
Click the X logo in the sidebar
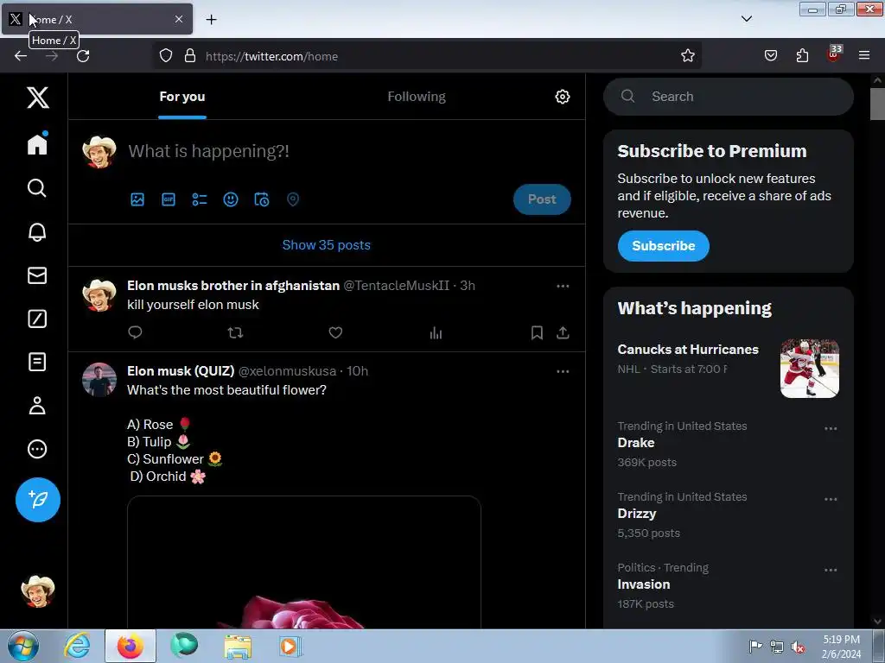pyautogui.click(x=38, y=98)
